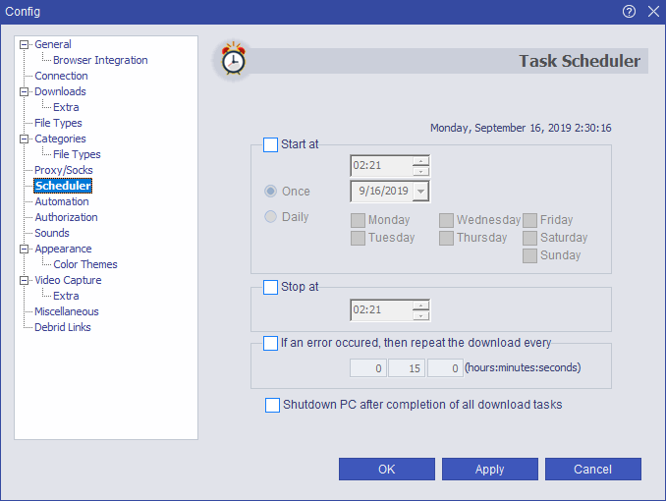666x501 pixels.
Task: Open Authorization settings page
Action: pyautogui.click(x=66, y=217)
